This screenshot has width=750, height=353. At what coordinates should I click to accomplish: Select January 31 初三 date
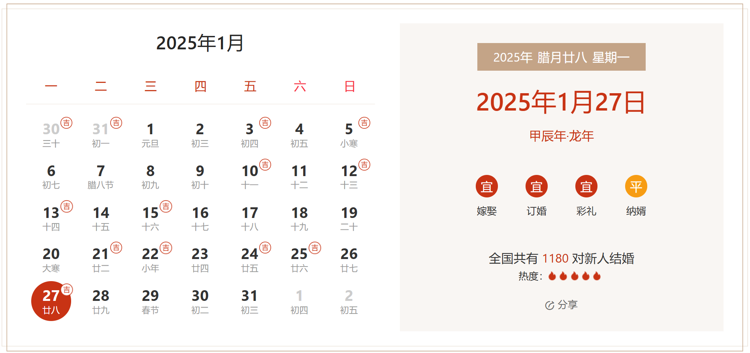pos(250,302)
